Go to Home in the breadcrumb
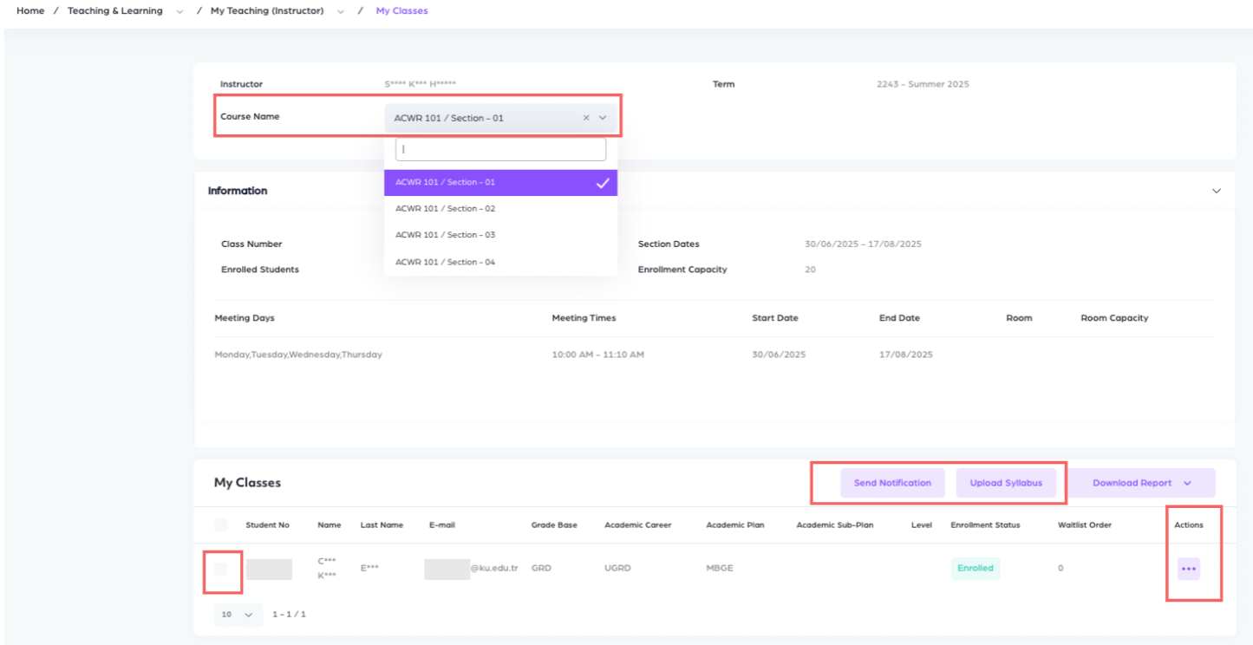 30,11
